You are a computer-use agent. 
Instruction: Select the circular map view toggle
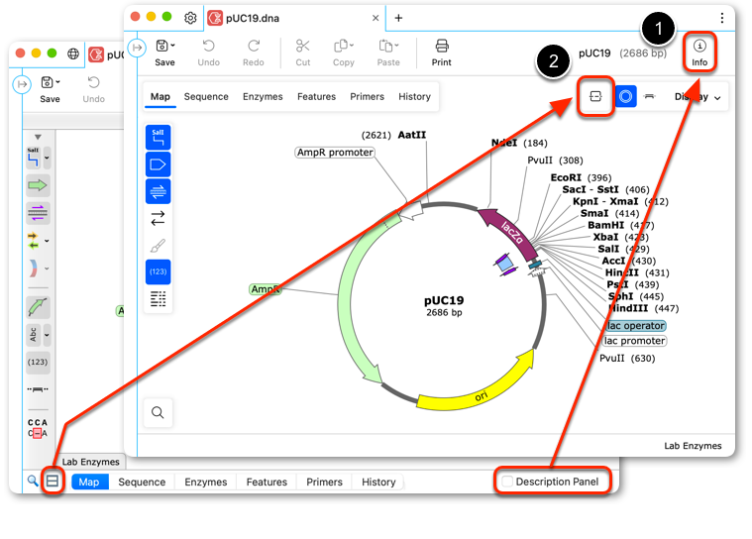point(625,96)
